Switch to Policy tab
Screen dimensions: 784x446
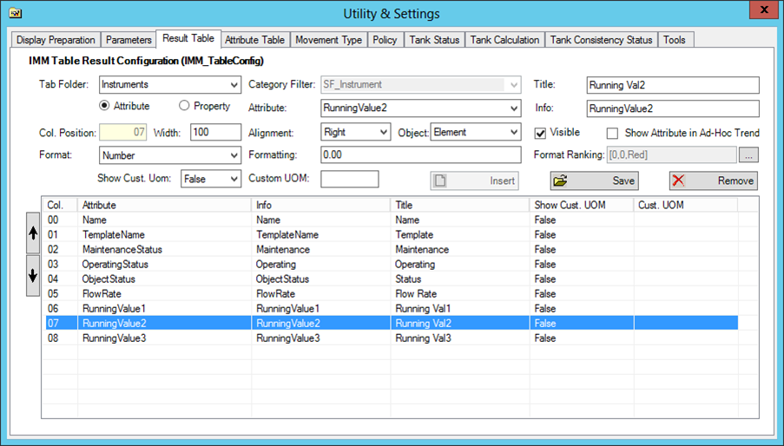[385, 40]
